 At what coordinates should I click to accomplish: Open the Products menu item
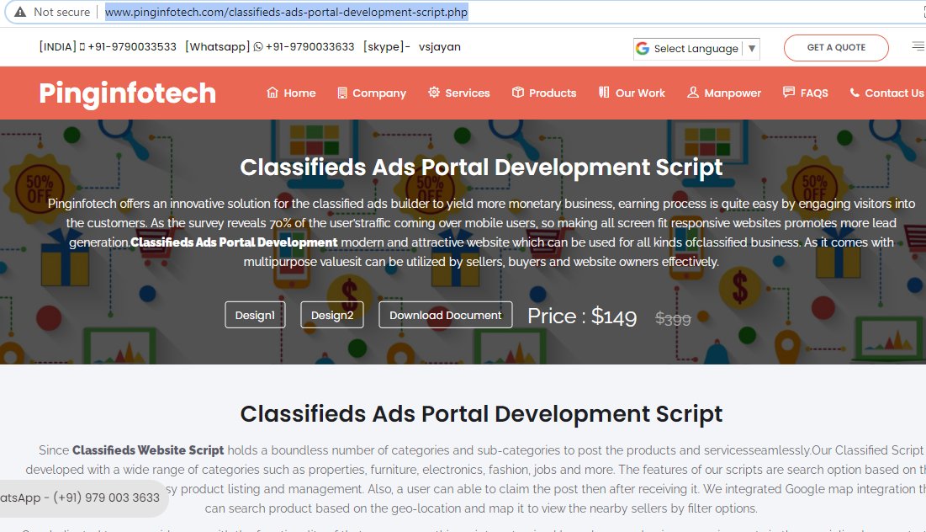[x=544, y=93]
